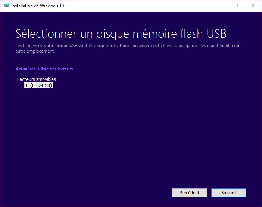The image size is (262, 207).
Task: Close the Windows 10 installation window
Action: pyautogui.click(x=253, y=6)
